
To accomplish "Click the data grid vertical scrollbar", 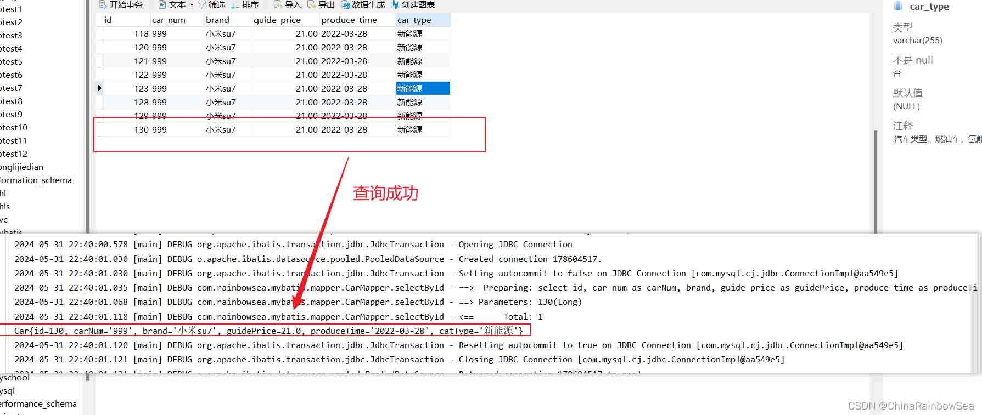I will click(x=876, y=181).
